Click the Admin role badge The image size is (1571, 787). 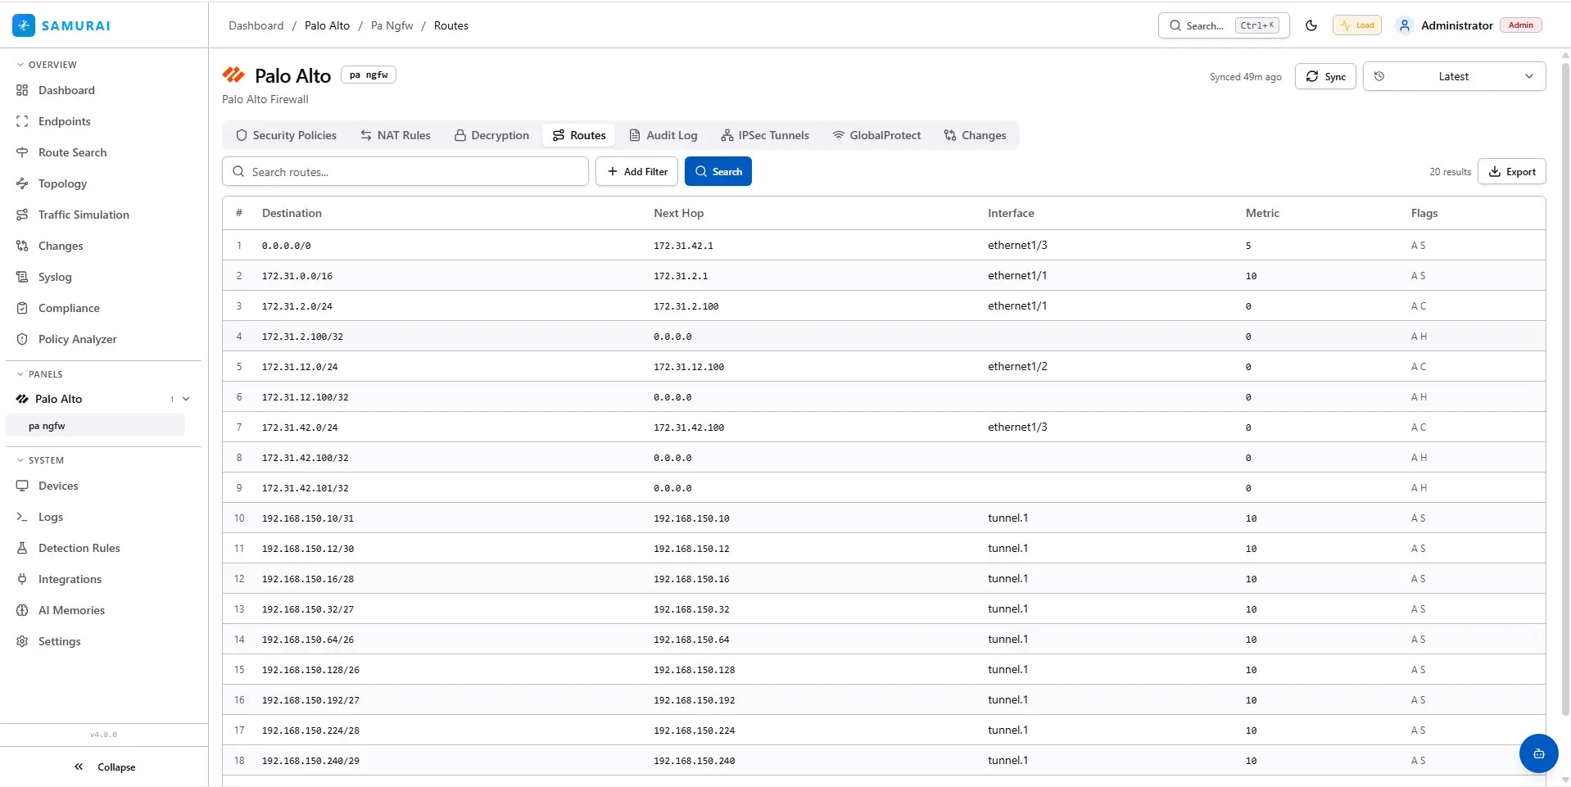(x=1520, y=25)
